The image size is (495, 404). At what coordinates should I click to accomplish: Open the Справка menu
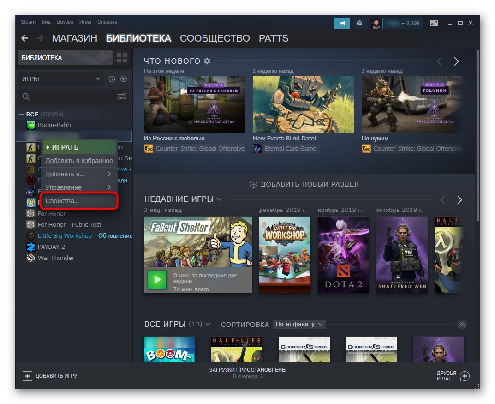pos(107,22)
